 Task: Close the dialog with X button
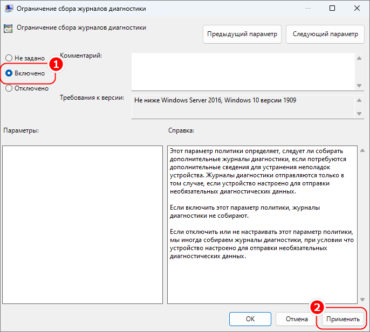tap(357, 8)
